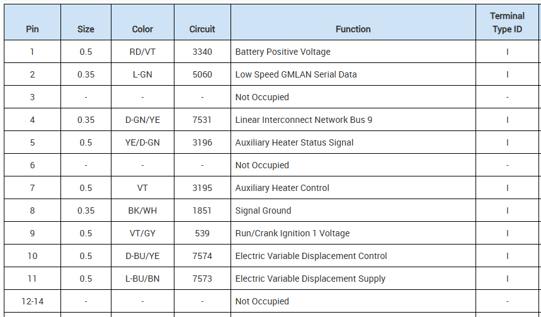Screen dimensions: 541x317
Task: Click the Terminal Type ID column header
Action: coord(507,23)
